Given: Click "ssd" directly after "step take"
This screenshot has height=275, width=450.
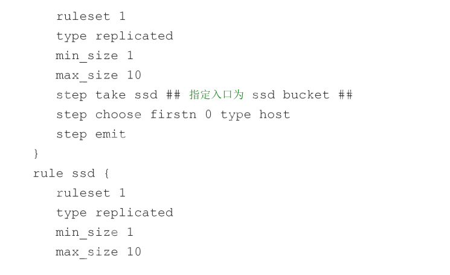Looking at the screenshot, I should (146, 95).
